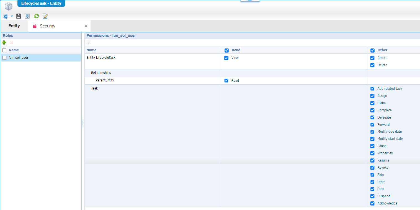
Task: Click the save floppy disk icon
Action: click(19, 16)
